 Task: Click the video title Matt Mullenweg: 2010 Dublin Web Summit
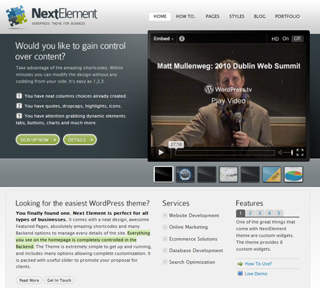tap(228, 66)
